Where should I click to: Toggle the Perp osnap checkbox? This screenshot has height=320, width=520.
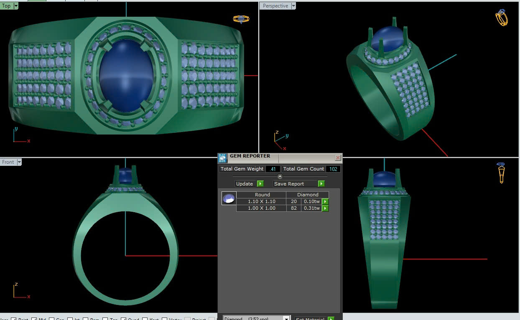click(86, 319)
